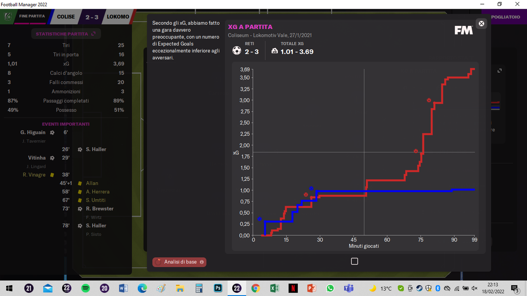Open the weather widget showing 13°C

[380, 288]
